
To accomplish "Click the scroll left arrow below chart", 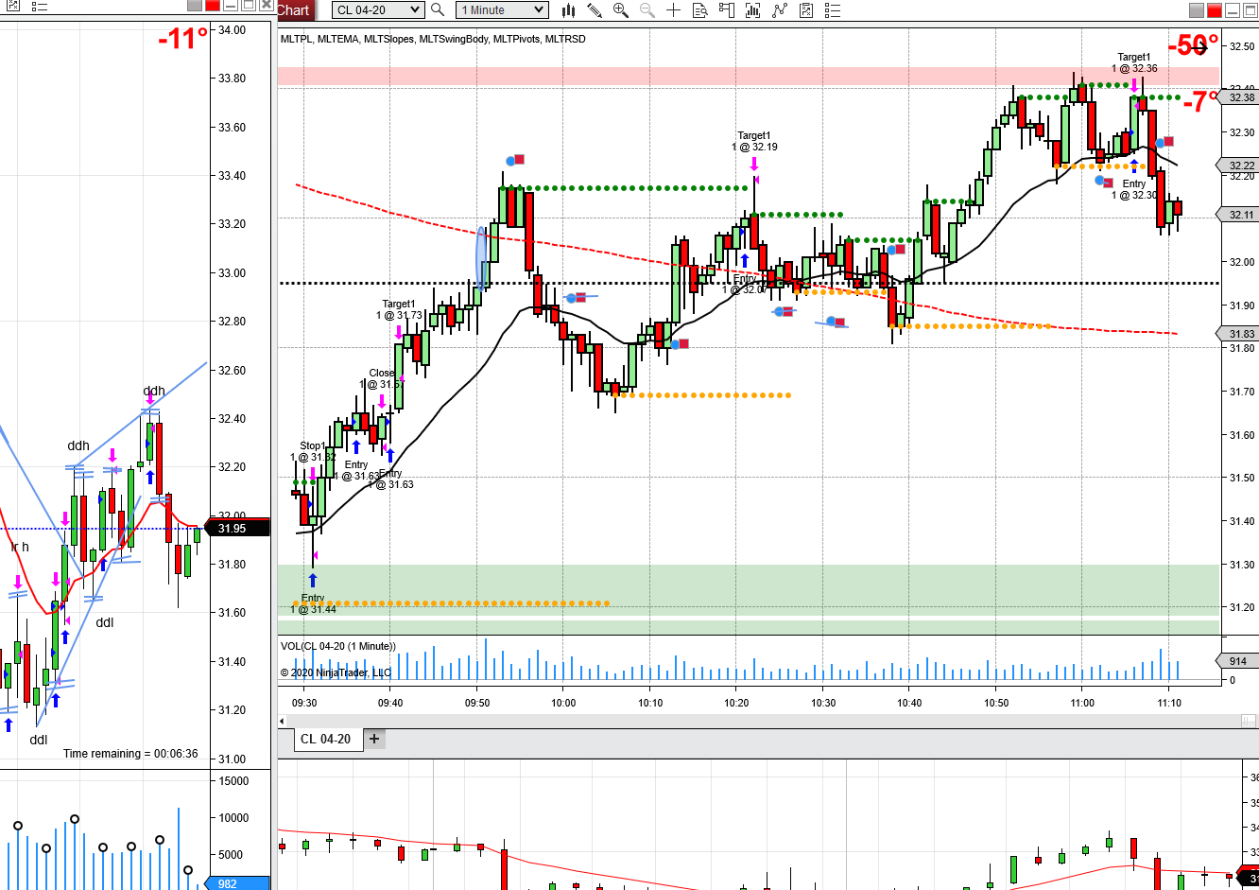I will point(283,722).
